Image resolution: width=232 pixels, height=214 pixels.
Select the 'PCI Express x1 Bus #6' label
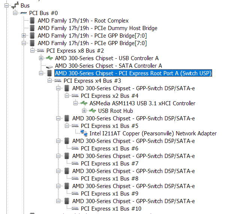tap(110, 149)
